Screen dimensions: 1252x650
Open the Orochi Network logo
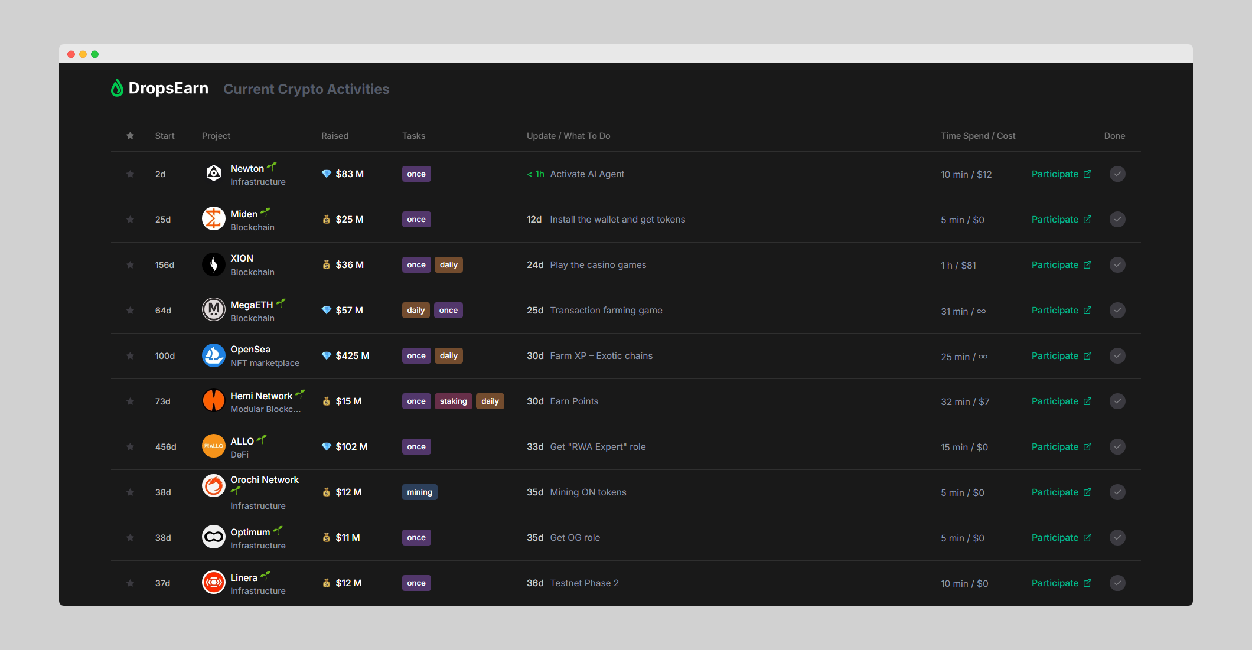(214, 486)
